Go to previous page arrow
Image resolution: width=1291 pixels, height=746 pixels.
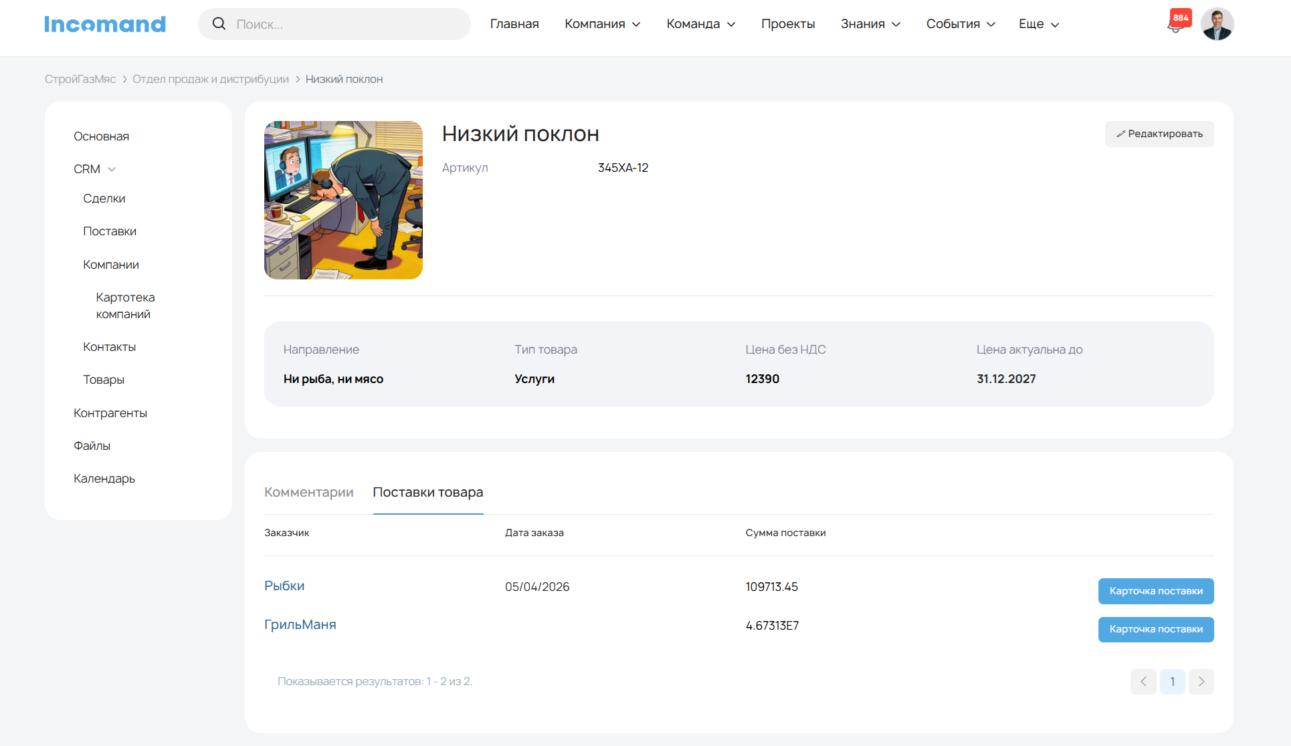(1143, 682)
